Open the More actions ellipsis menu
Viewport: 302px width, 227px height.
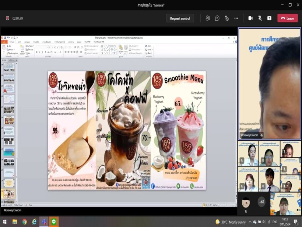point(236,18)
